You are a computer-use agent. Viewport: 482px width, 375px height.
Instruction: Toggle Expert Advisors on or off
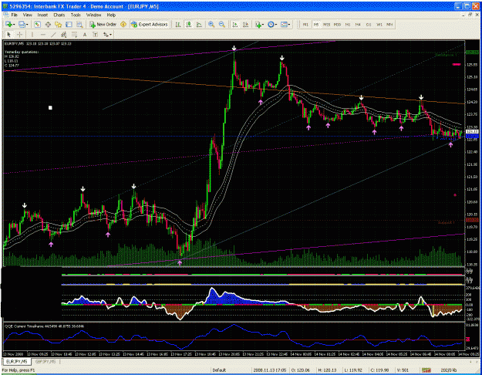(150, 24)
